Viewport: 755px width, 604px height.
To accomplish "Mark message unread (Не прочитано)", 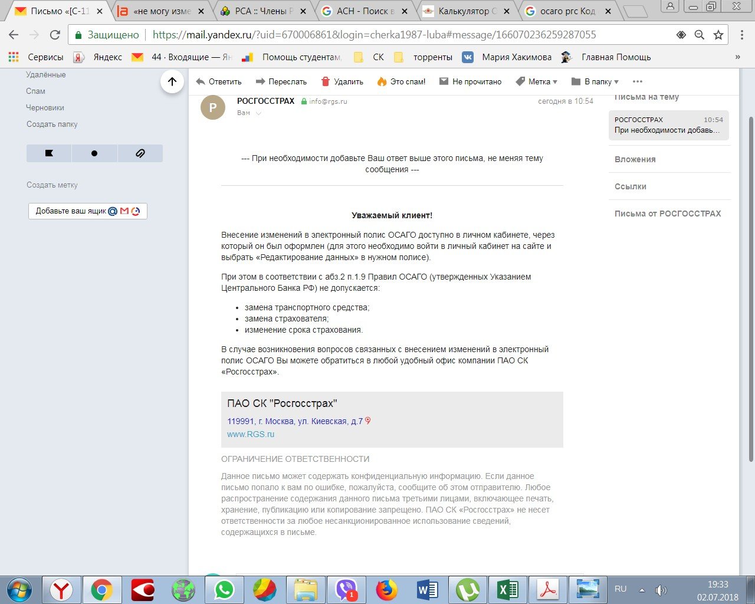I will pyautogui.click(x=470, y=81).
